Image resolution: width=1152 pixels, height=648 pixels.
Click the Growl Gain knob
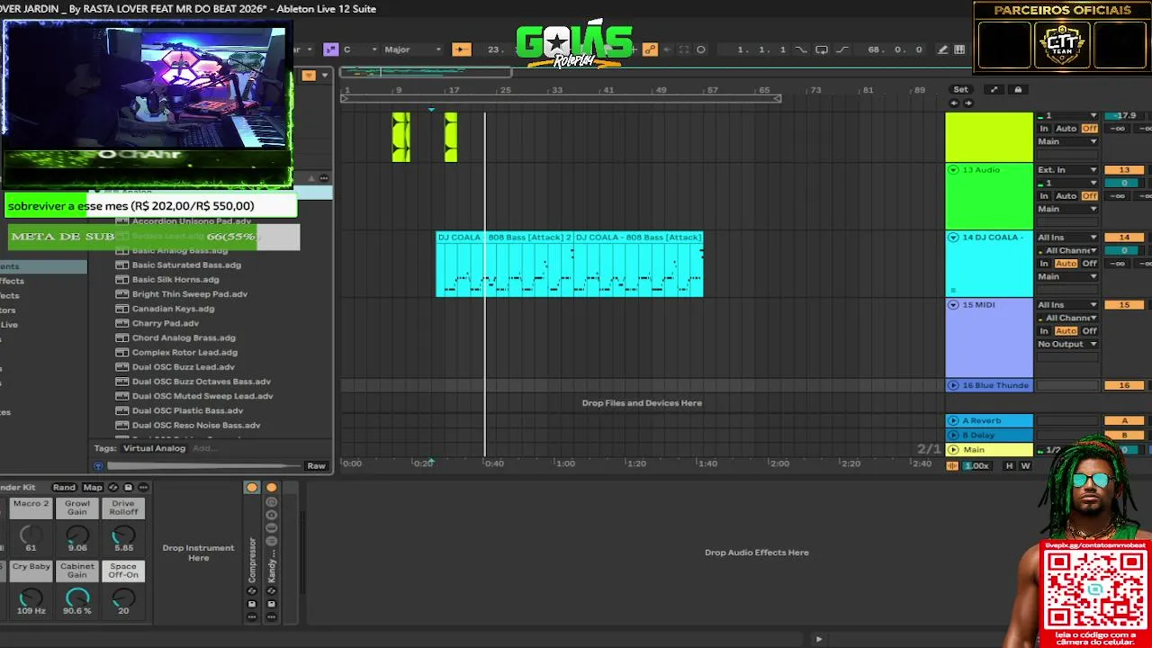click(77, 535)
